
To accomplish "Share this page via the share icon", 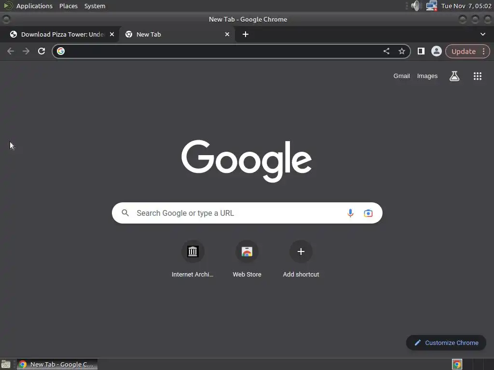I will (386, 51).
